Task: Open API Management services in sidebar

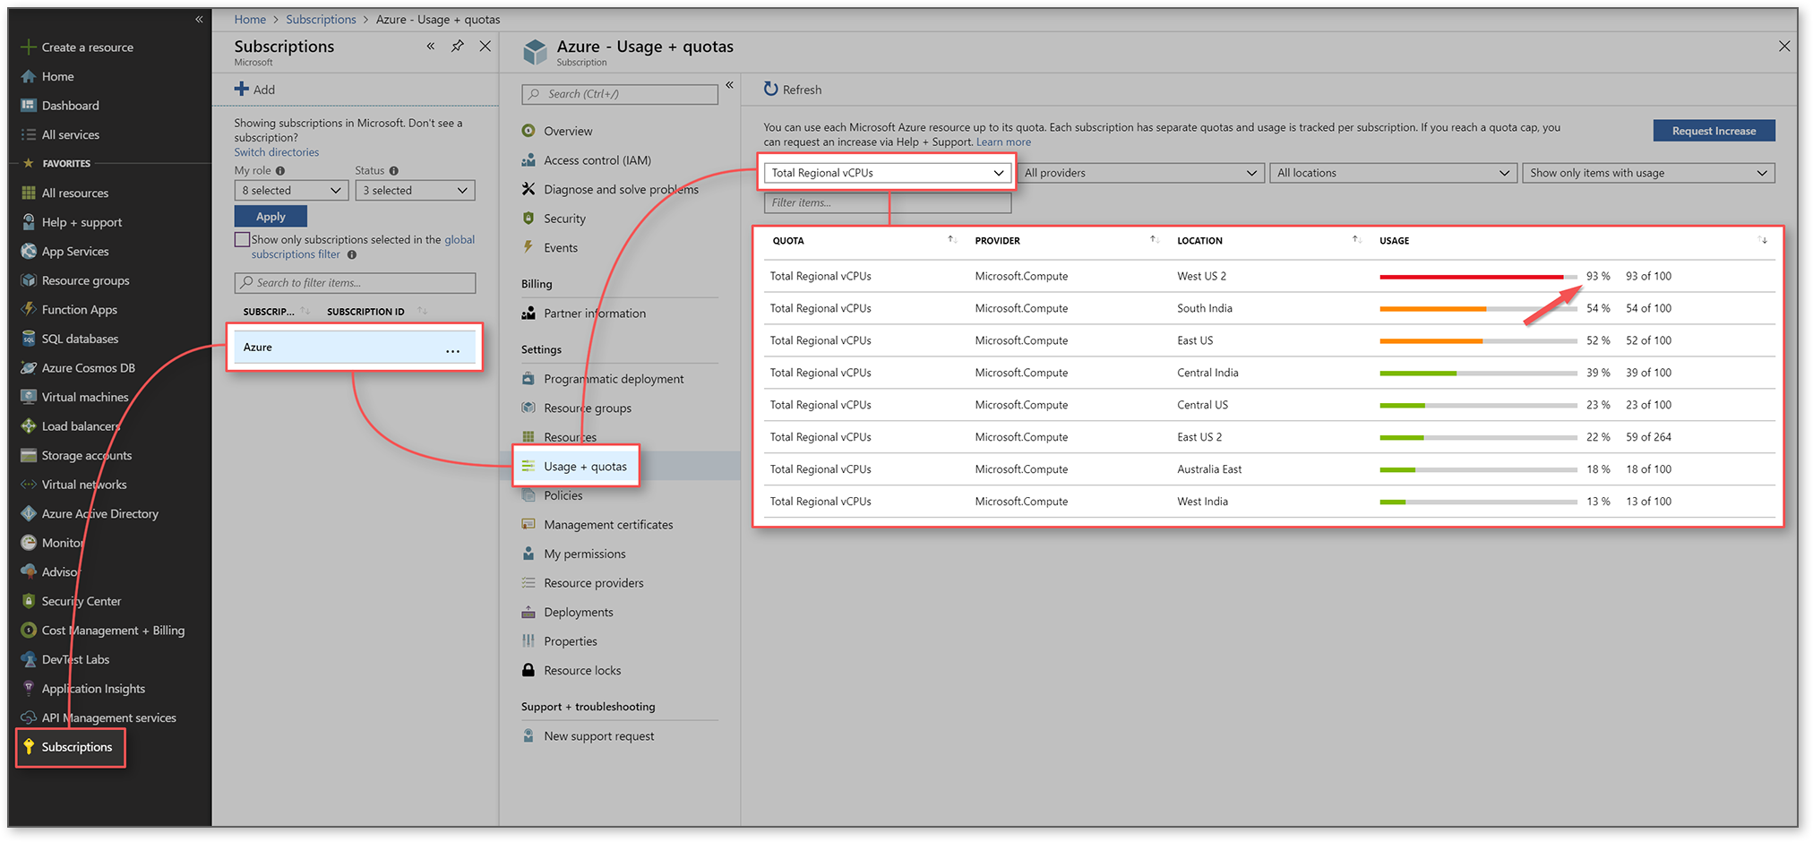Action: click(x=108, y=717)
